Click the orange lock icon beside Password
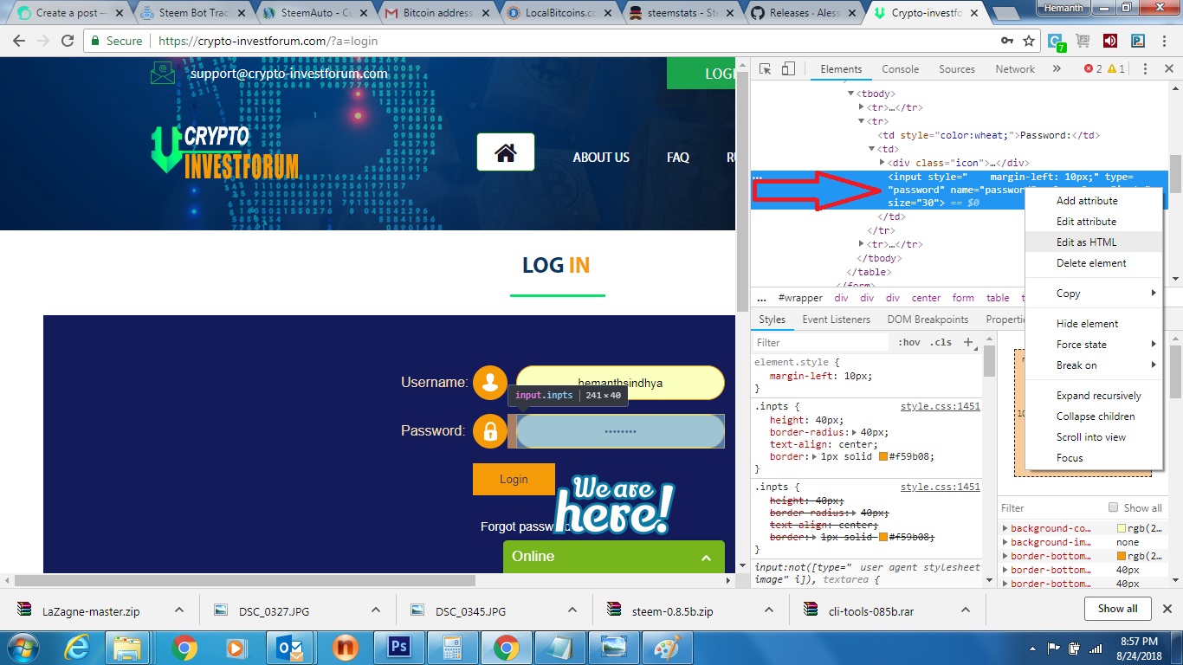 [490, 431]
